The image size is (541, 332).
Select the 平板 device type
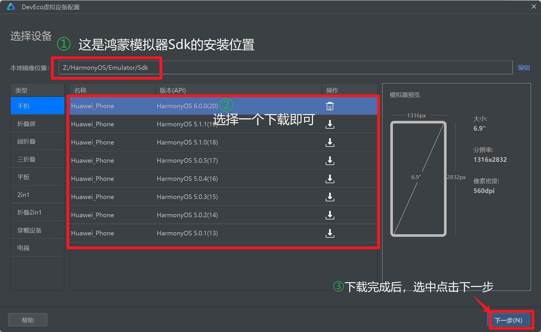[x=38, y=177]
